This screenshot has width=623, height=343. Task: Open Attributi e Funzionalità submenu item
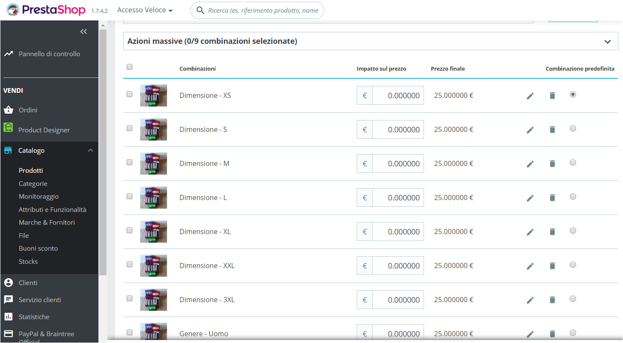pyautogui.click(x=52, y=209)
